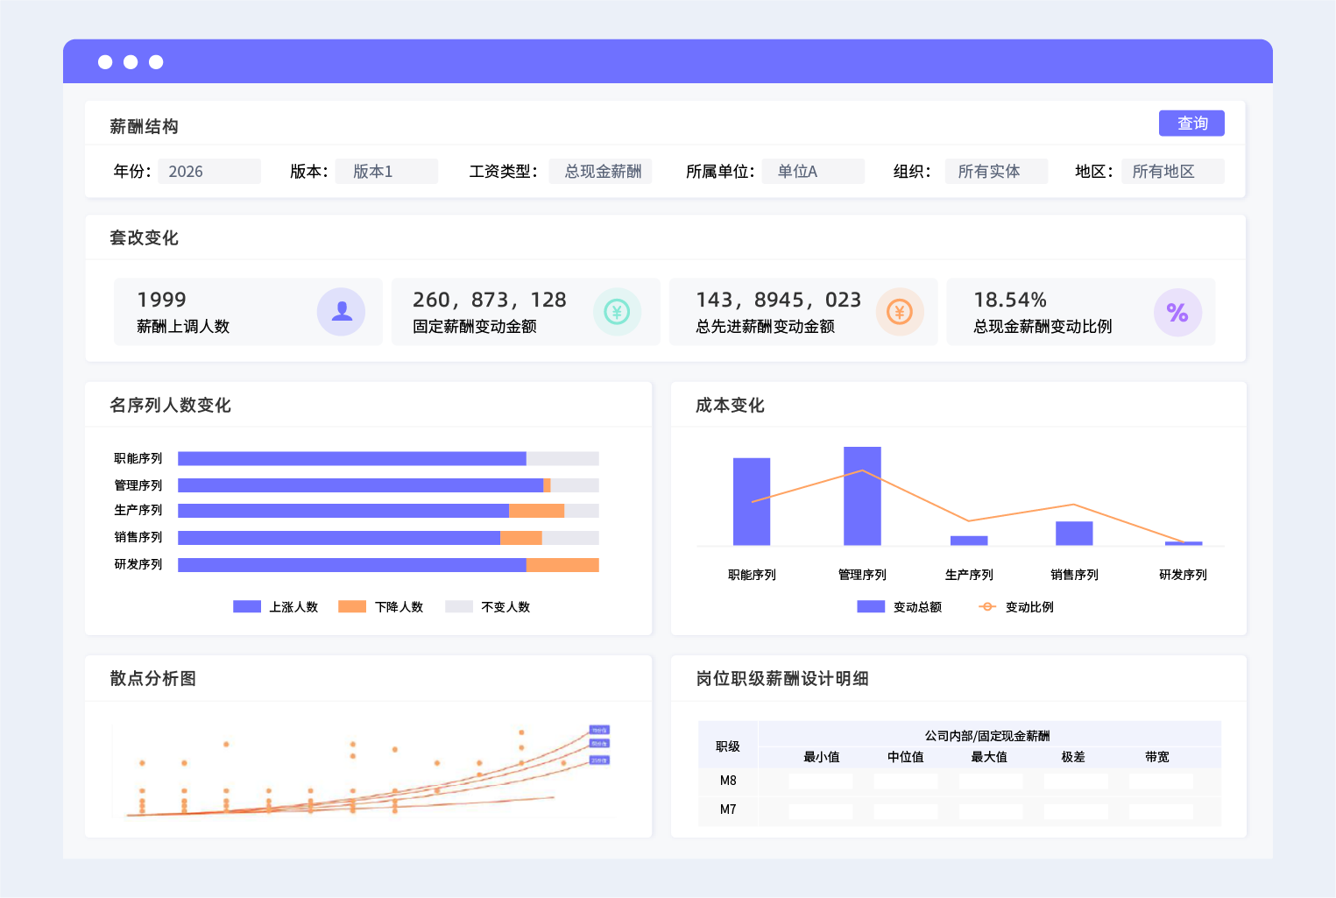Image resolution: width=1336 pixels, height=898 pixels.
Task: Click the top percentile tag in scatter chart
Action: 599,730
